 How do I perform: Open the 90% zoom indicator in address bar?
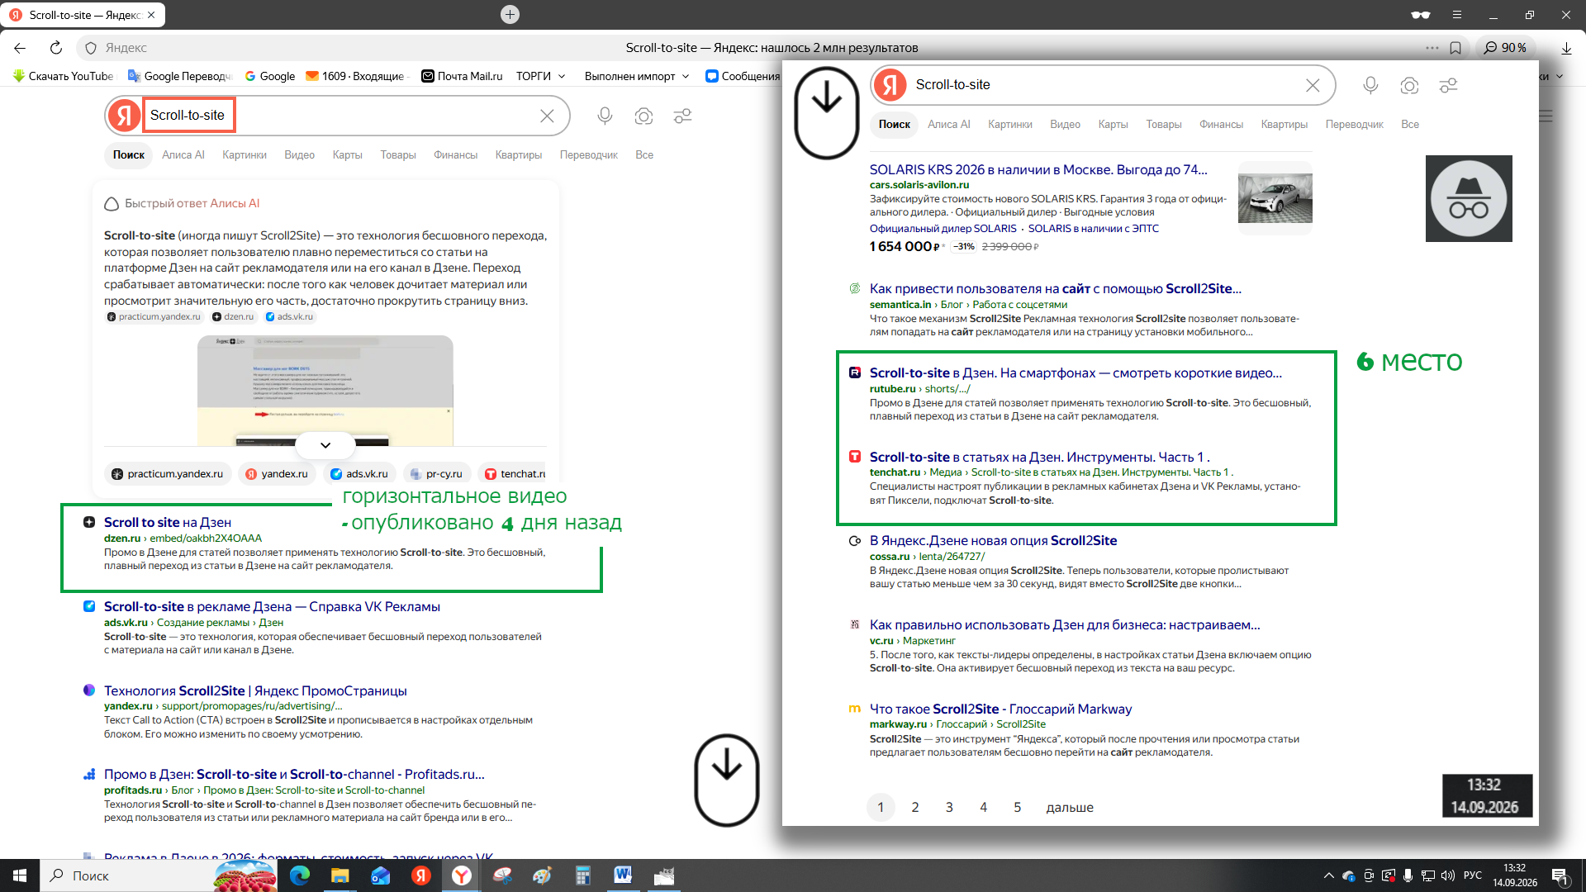coord(1505,48)
